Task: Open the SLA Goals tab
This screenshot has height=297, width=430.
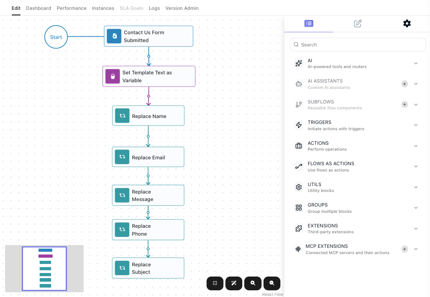Action: click(132, 8)
